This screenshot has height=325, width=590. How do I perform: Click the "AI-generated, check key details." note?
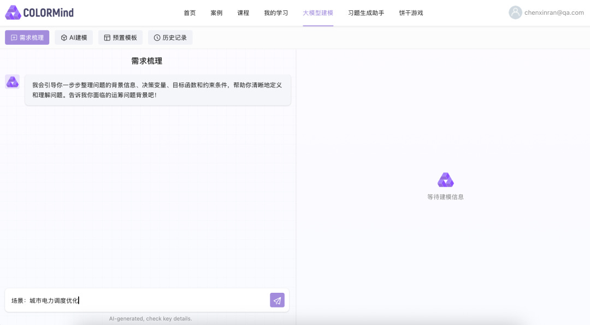(x=151, y=318)
